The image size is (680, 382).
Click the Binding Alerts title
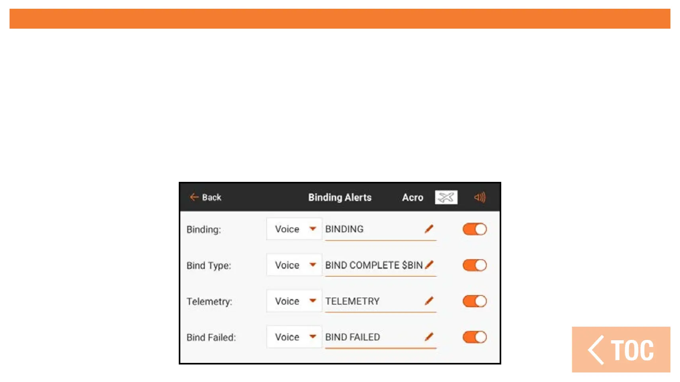tap(340, 197)
